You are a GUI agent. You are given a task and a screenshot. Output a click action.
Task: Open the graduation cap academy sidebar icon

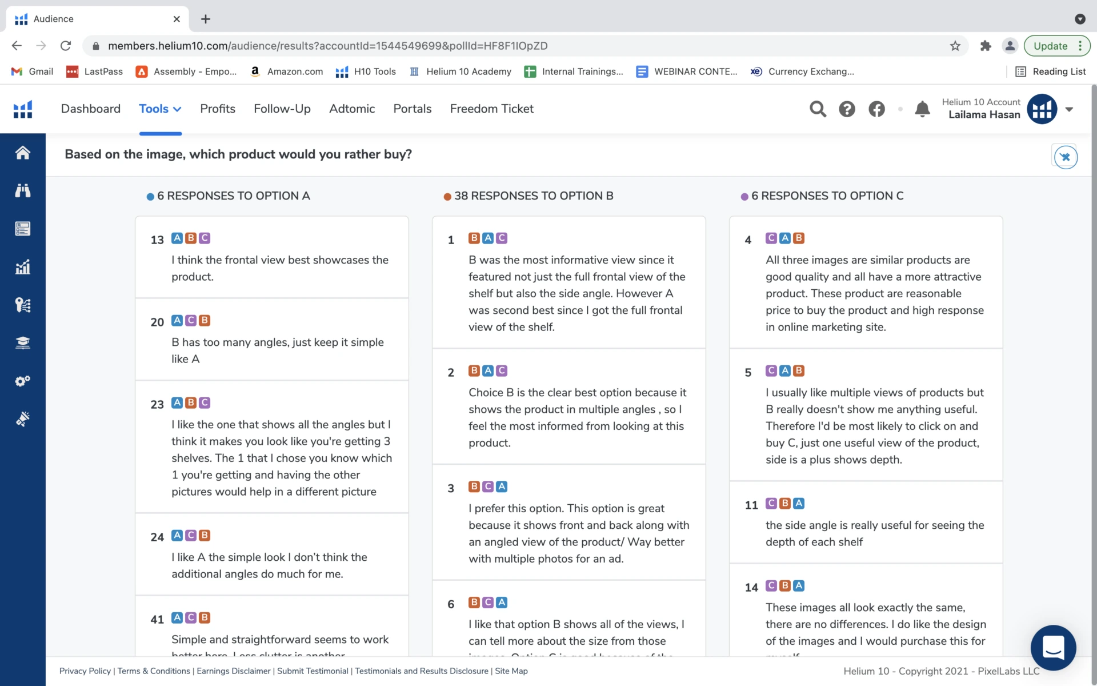(x=22, y=343)
